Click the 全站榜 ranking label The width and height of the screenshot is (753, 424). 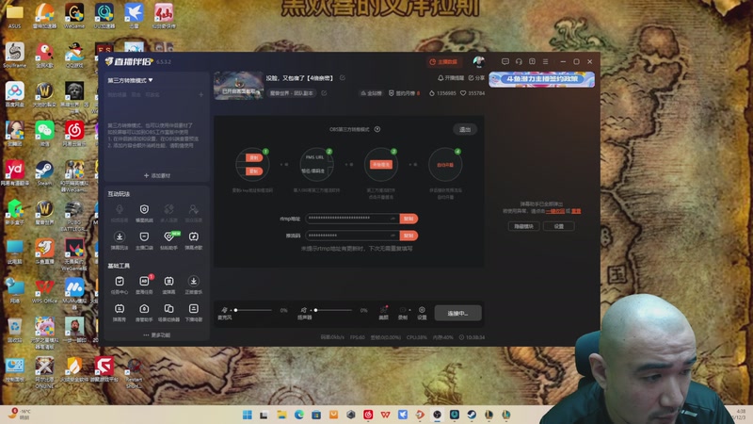371,93
